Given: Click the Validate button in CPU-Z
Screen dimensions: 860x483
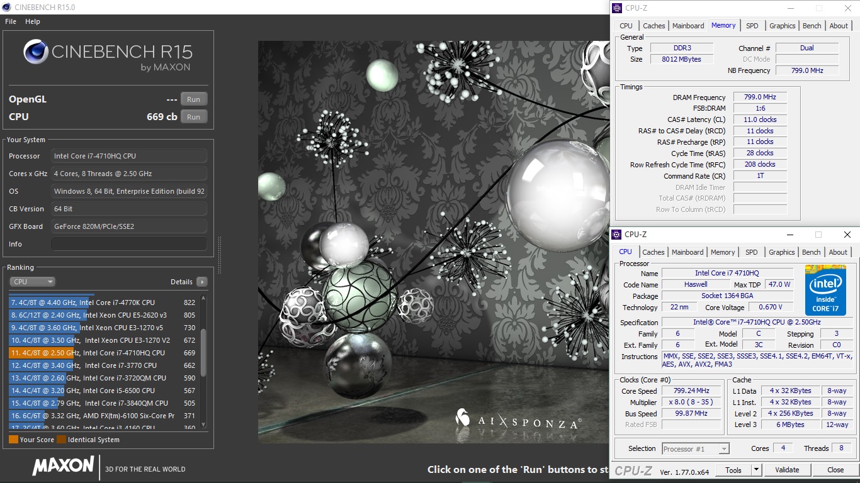Looking at the screenshot, I should [787, 470].
